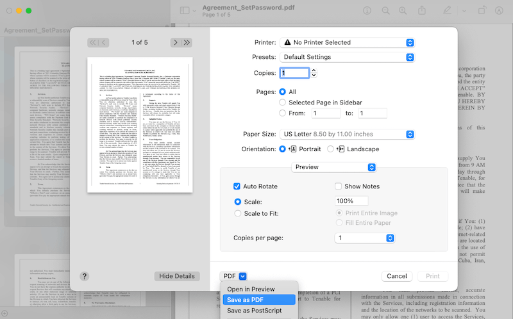Click the warning icon beside No Printer Selected

point(287,42)
